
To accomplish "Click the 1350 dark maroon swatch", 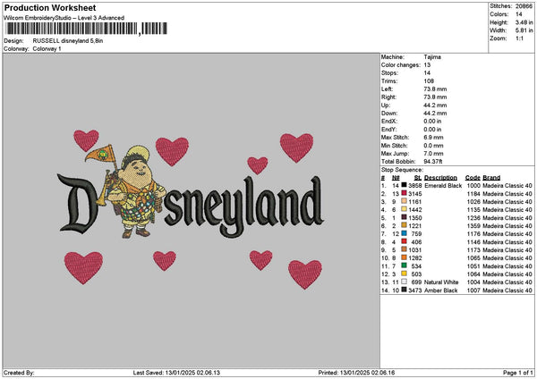I will tap(405, 217).
